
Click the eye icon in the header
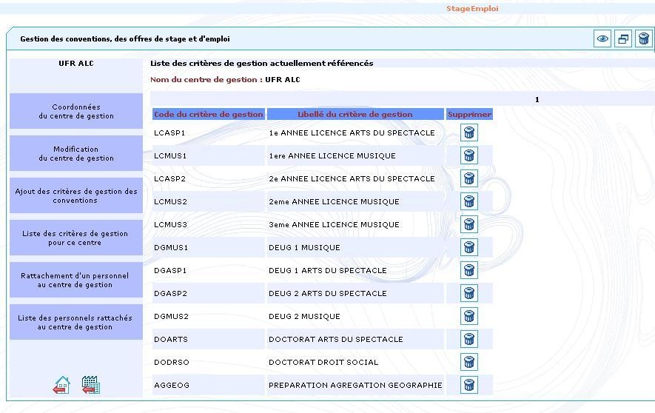[603, 39]
